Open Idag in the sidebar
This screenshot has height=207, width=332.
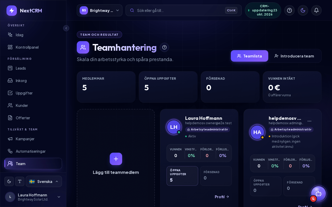pyautogui.click(x=33, y=35)
